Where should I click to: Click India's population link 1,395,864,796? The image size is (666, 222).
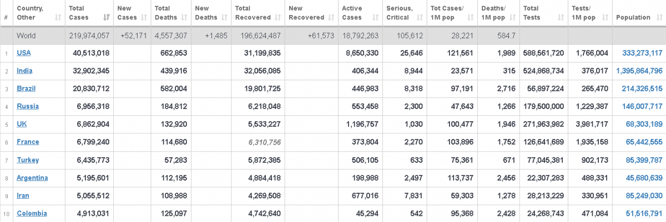point(639,71)
